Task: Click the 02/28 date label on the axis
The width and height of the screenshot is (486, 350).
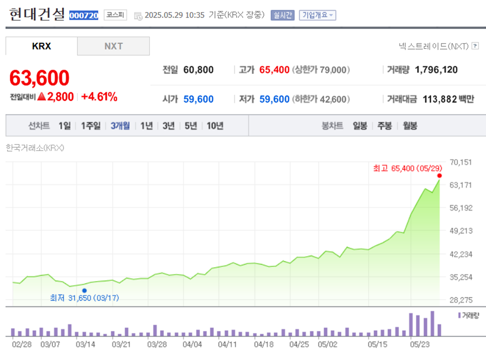Action: [22, 344]
